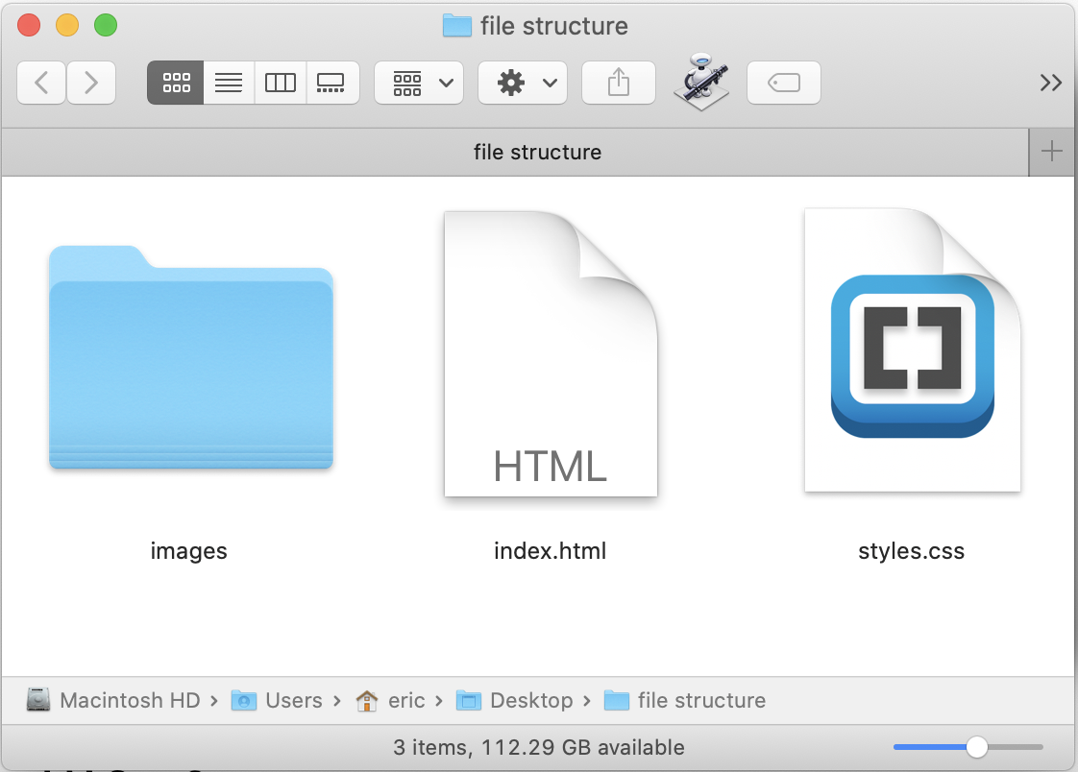Click the 'styles.css' file name label
The height and width of the screenshot is (772, 1078).
pos(911,551)
